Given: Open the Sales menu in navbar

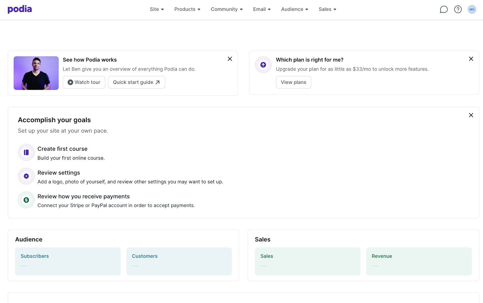Looking at the screenshot, I should (x=327, y=9).
